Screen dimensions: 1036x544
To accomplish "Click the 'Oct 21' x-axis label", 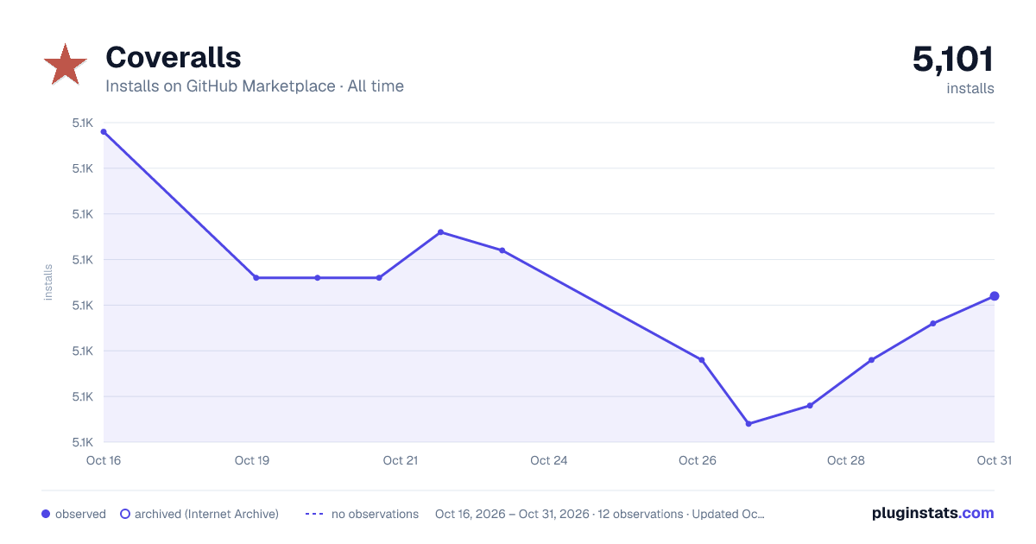I will point(401,460).
